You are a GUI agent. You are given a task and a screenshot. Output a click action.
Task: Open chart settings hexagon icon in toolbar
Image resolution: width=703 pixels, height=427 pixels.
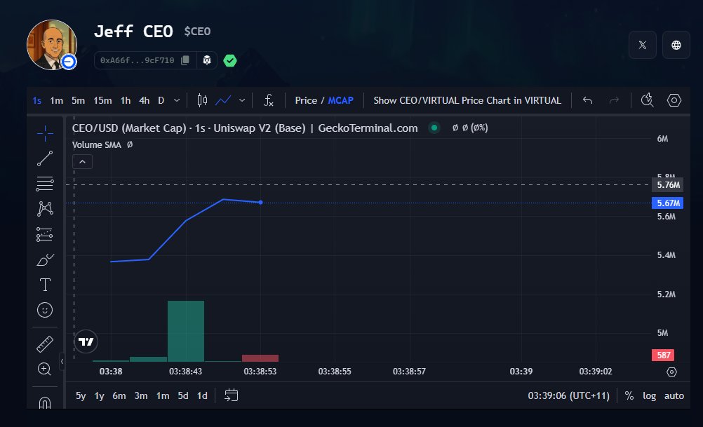(x=674, y=100)
